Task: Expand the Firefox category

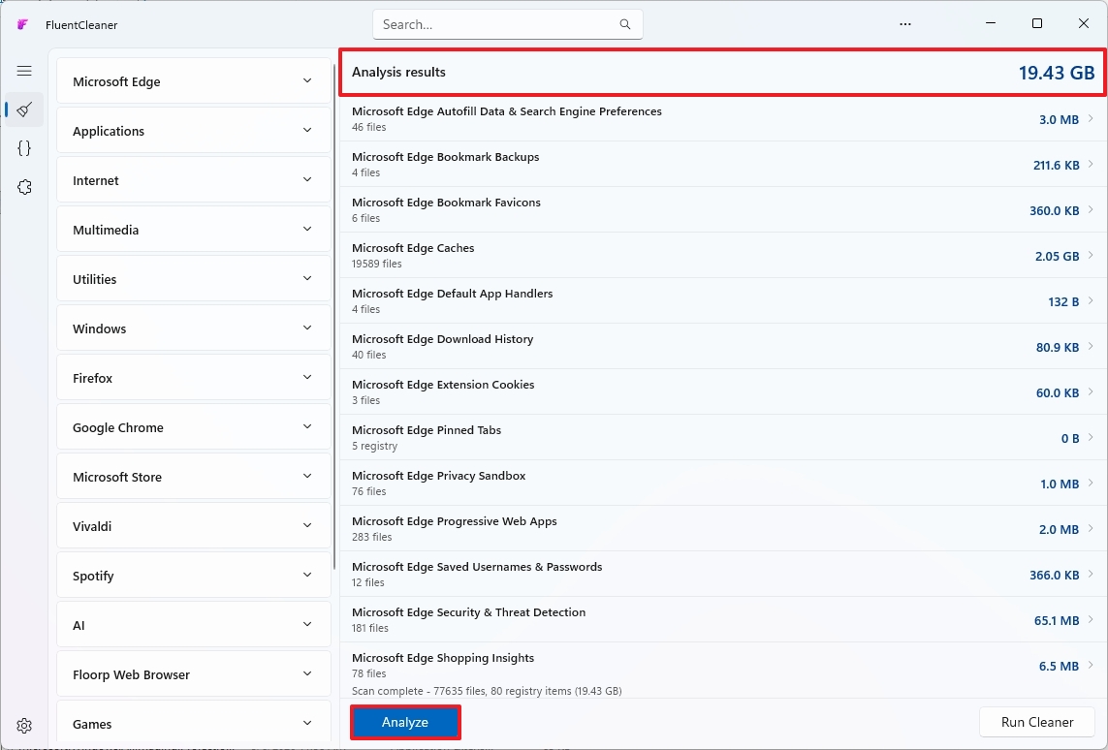Action: point(194,378)
